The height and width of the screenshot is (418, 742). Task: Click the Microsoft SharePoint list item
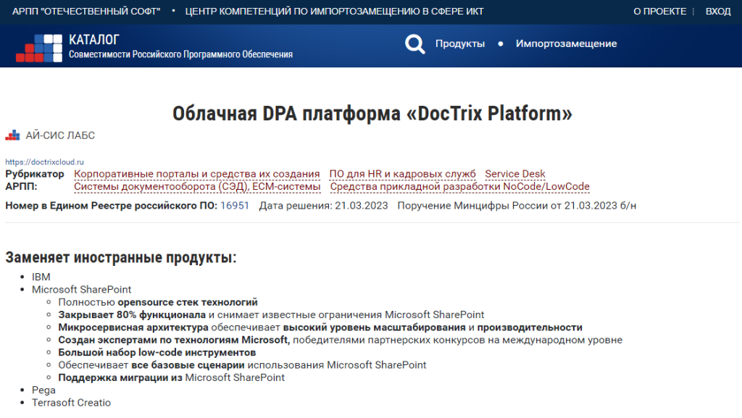click(x=81, y=289)
